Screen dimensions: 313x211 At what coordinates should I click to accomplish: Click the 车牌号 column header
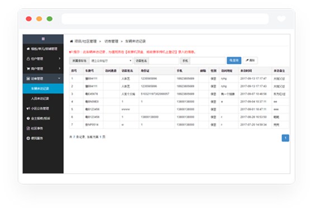[x=89, y=71]
